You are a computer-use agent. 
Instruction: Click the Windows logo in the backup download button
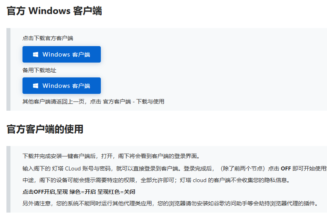(x=36, y=86)
